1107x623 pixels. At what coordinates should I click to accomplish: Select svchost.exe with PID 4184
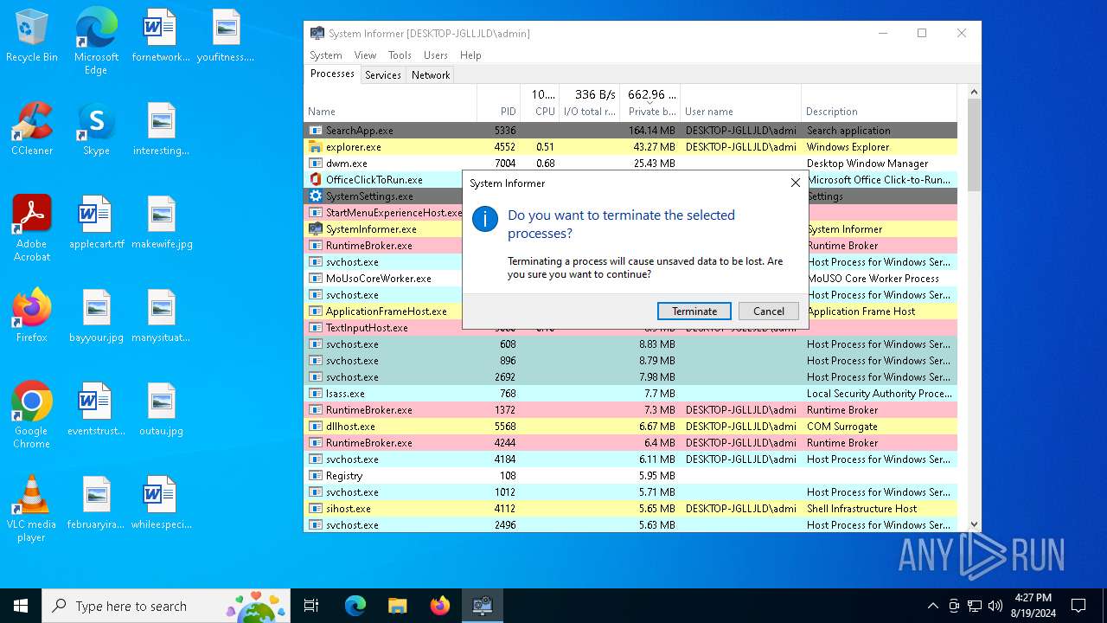pos(630,459)
